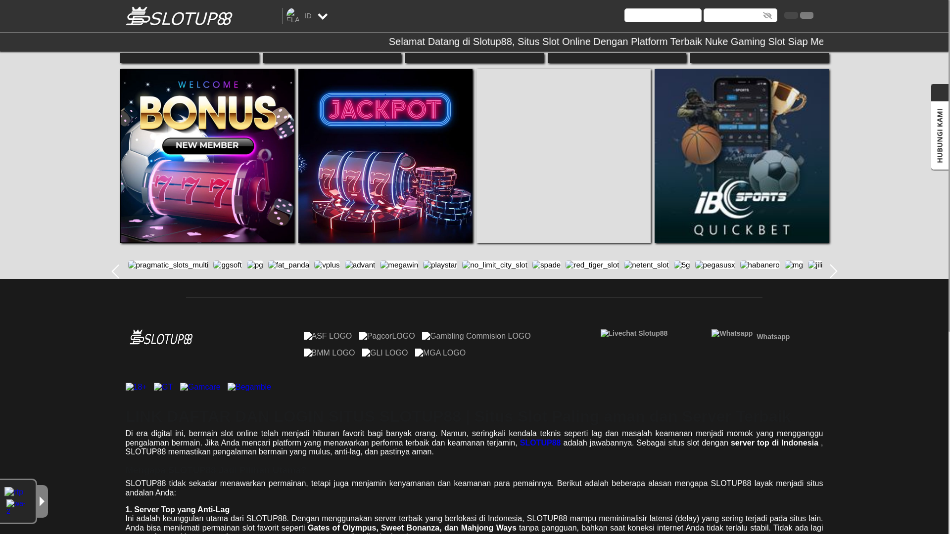Select playstar provider
The height and width of the screenshot is (534, 950).
pyautogui.click(x=440, y=265)
